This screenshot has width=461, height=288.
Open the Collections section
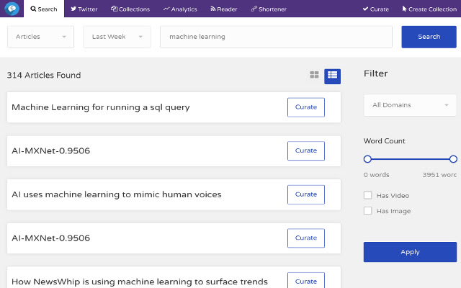point(130,9)
